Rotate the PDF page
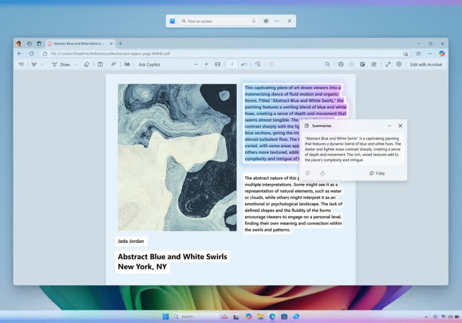The height and width of the screenshot is (323, 462). 258,65
